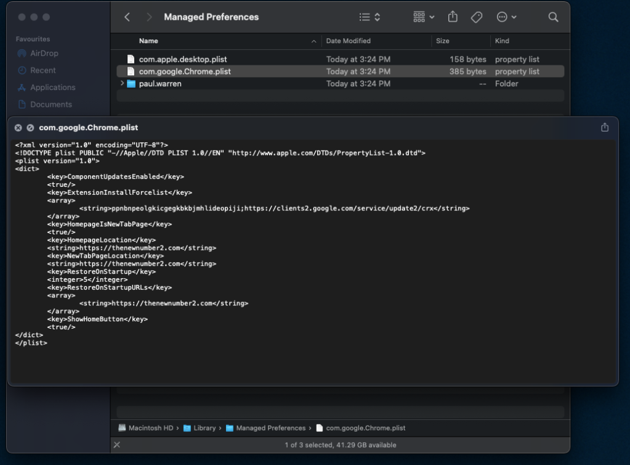
Task: Click the RestoreOnStartupURLs key line
Action: coord(109,287)
